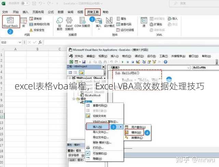The image size is (219, 167).
Task: Switch to the 开始 ribbon tab
Action: tap(16, 12)
